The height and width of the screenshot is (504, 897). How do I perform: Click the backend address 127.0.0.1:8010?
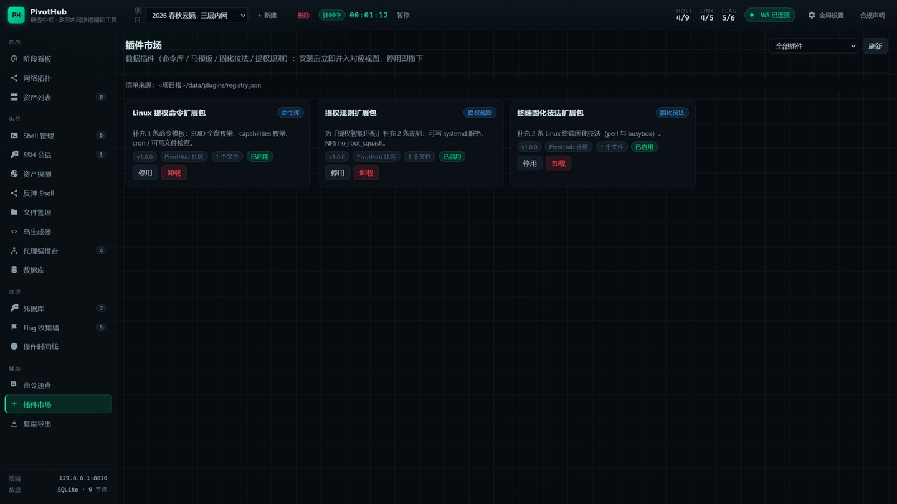83,478
